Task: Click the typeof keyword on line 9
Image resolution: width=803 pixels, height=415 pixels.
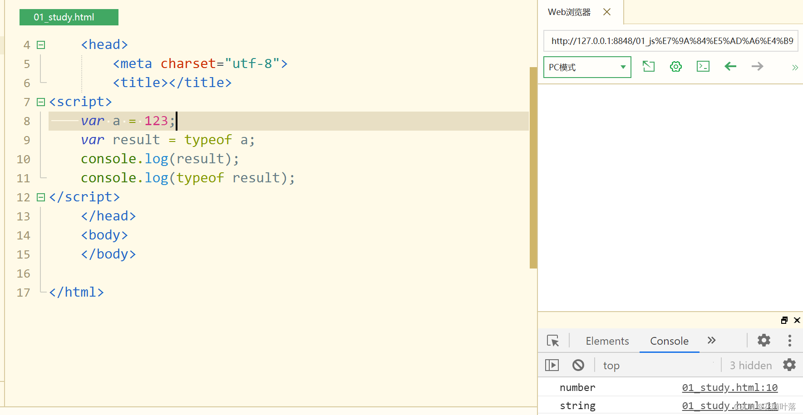Action: coord(208,140)
